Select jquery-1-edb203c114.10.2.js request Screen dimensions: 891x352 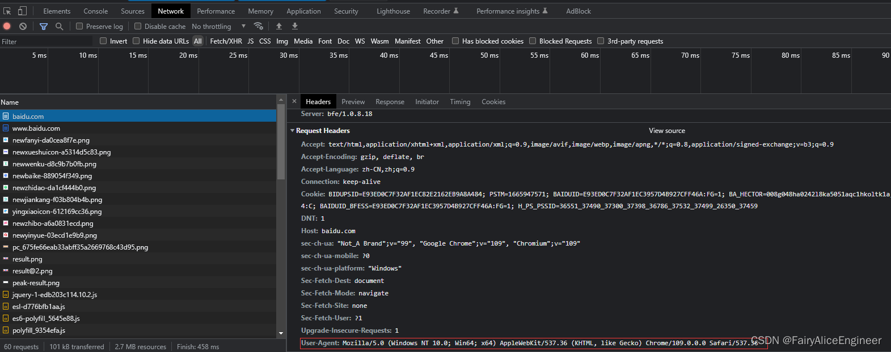click(138, 294)
